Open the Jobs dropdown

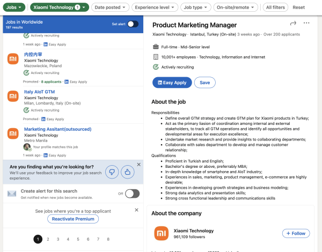tap(14, 8)
